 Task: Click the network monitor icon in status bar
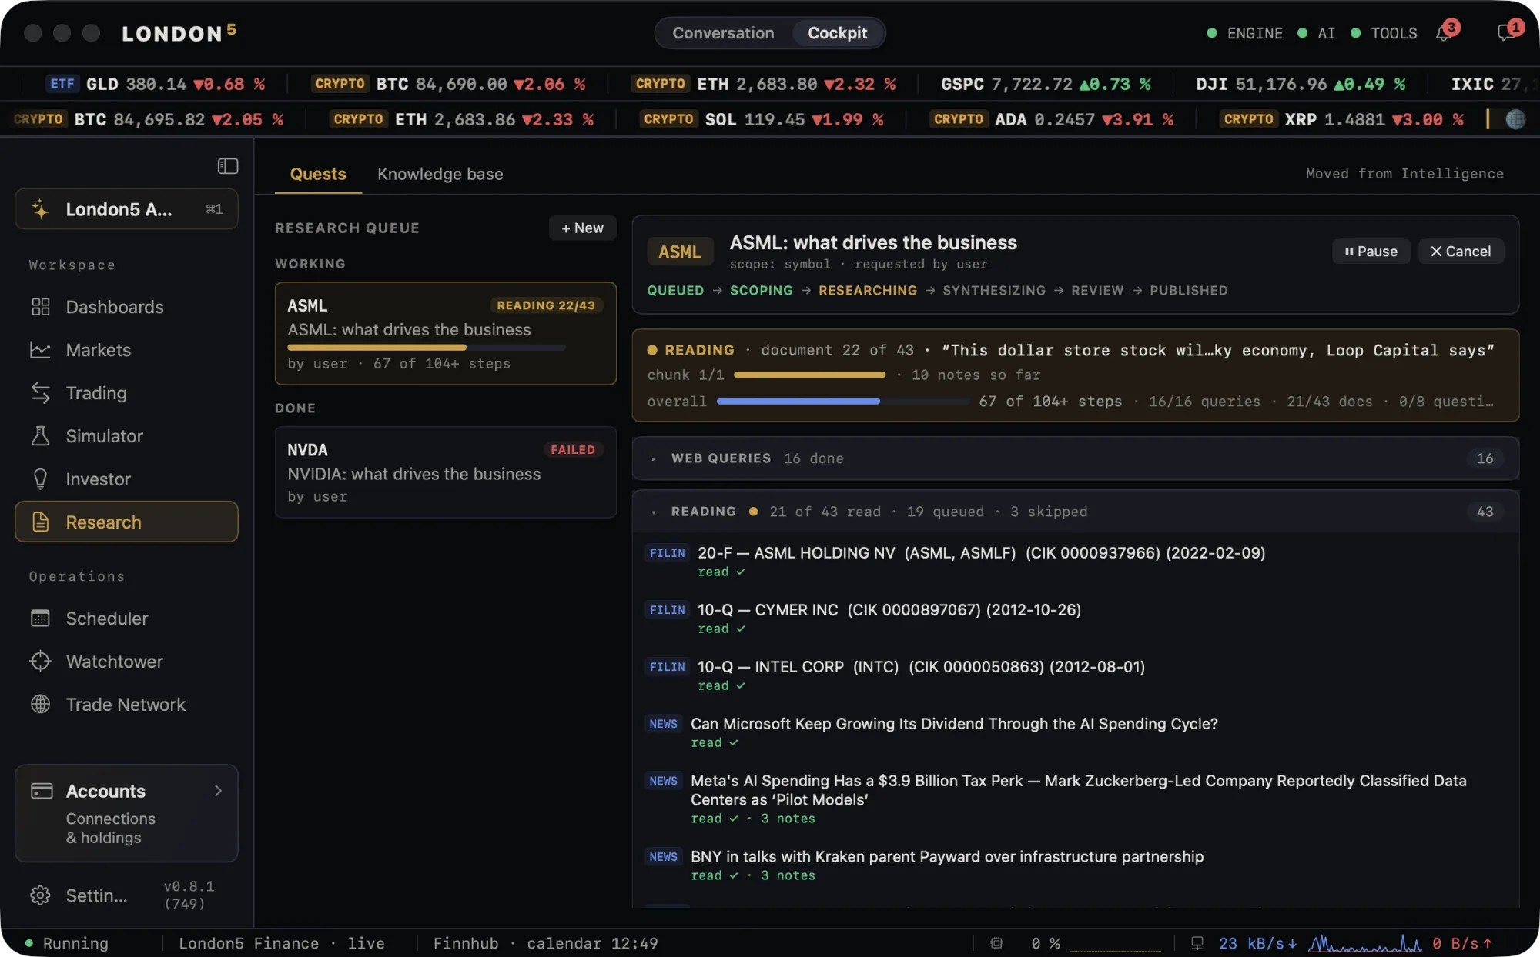coord(1197,943)
